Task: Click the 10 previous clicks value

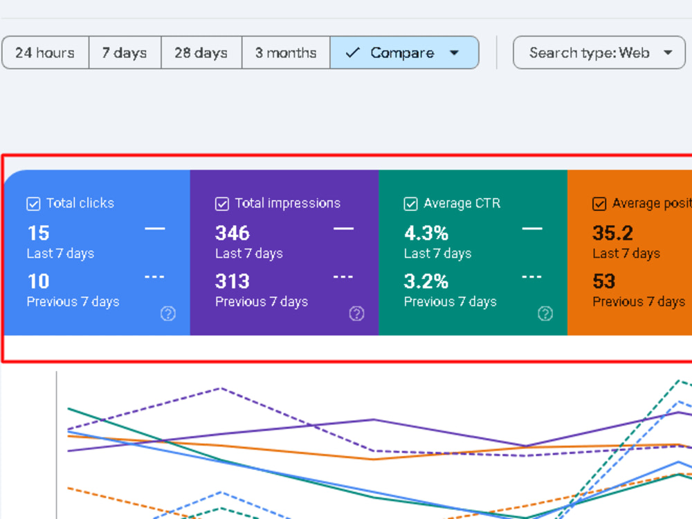Action: click(38, 281)
